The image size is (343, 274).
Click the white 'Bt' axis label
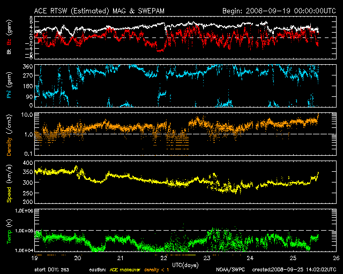9,51
